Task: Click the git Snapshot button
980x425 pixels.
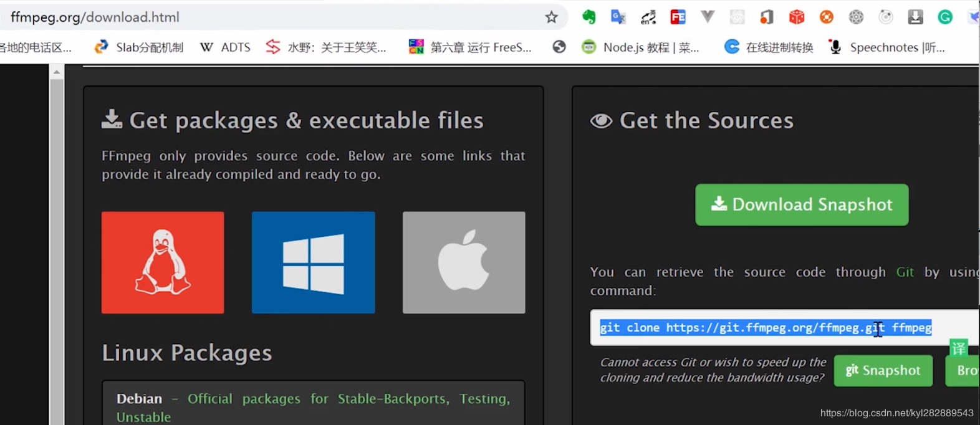Action: (883, 371)
